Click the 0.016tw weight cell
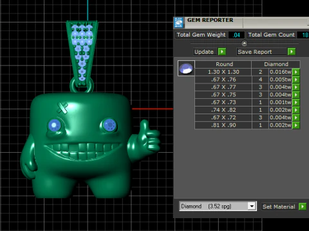309x231 pixels. click(281, 72)
